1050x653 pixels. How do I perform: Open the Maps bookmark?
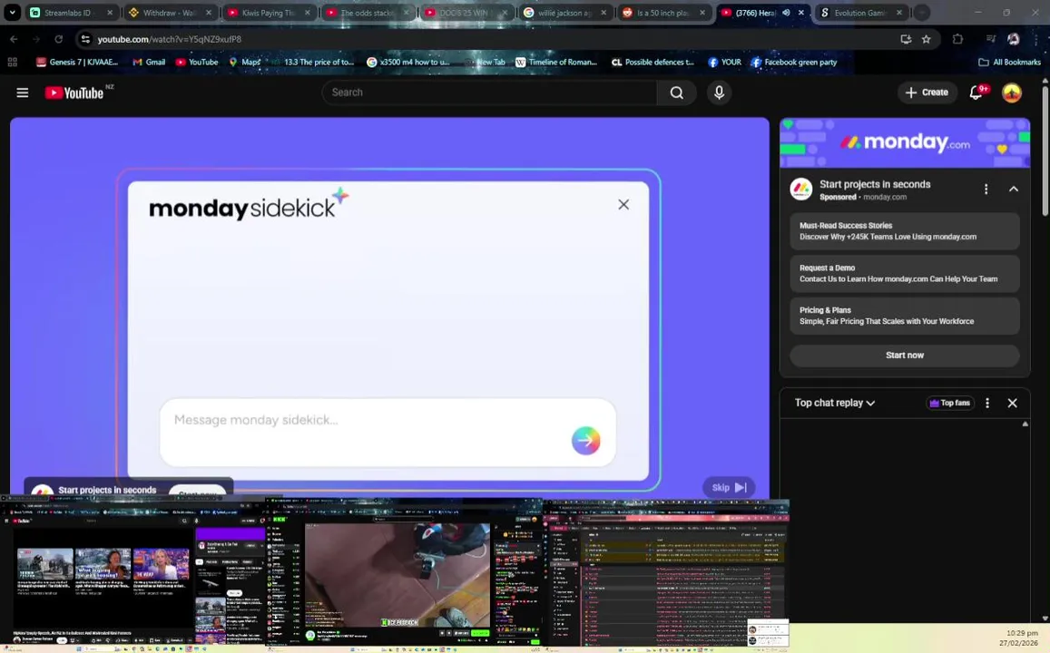click(244, 63)
